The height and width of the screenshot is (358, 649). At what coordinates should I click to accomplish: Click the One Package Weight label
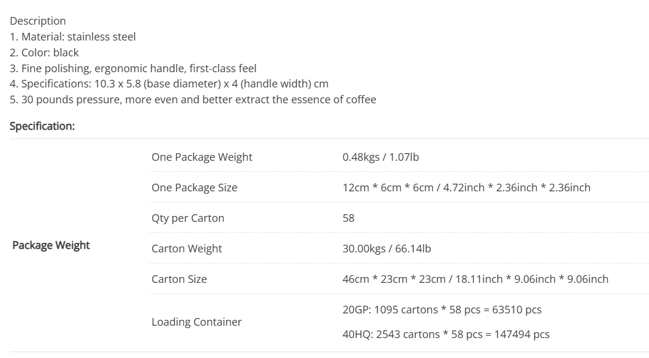(x=202, y=157)
